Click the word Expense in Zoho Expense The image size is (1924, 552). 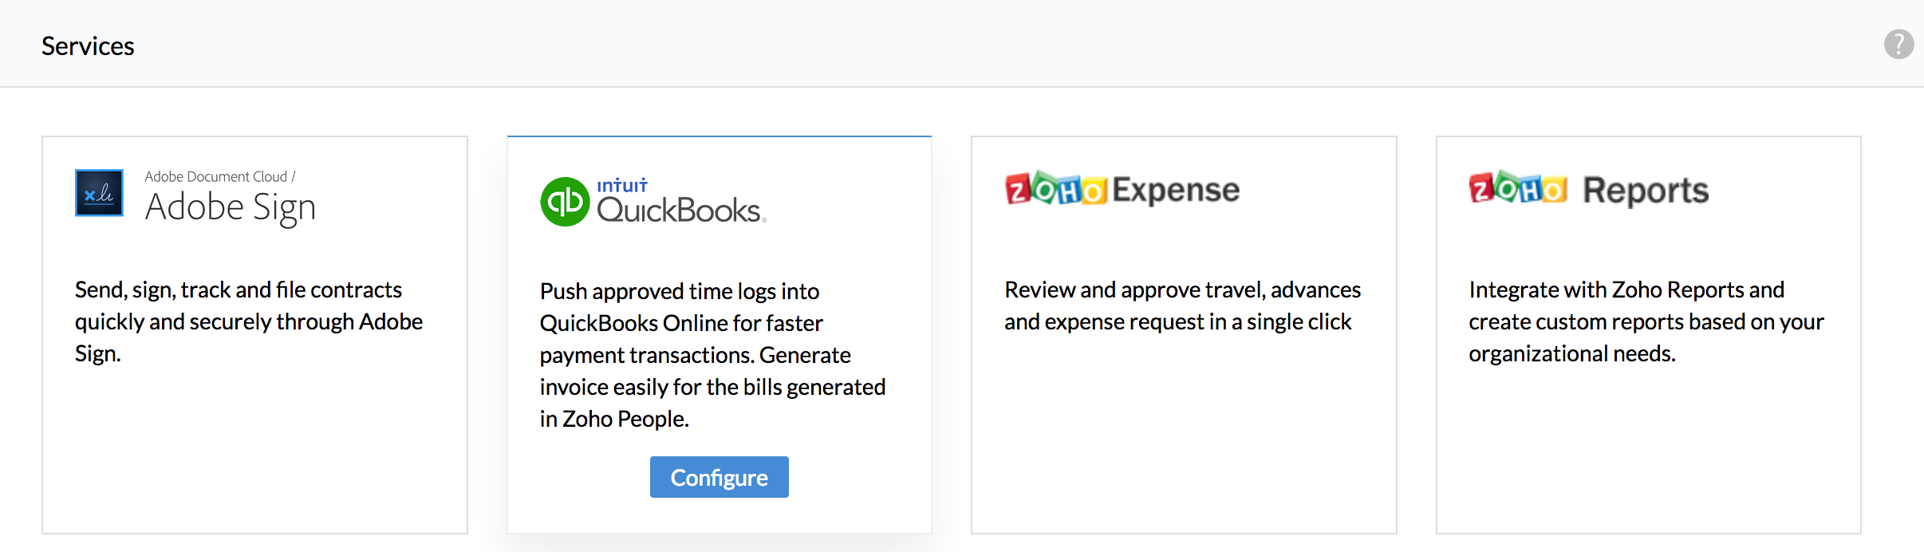[x=1176, y=190]
